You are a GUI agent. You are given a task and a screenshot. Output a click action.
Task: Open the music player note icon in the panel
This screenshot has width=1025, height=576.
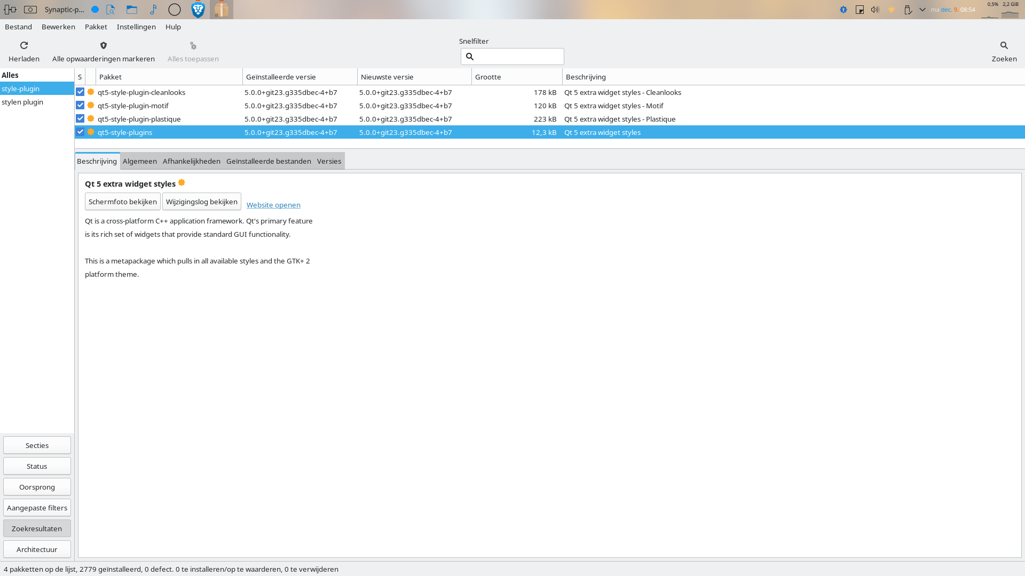[153, 10]
